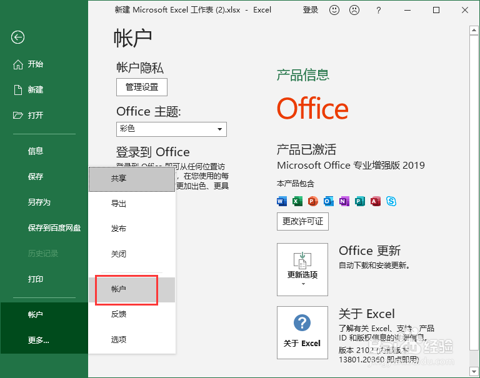The image size is (480, 378).
Task: Click the 打开 Open label in sidebar
Action: pyautogui.click(x=36, y=116)
